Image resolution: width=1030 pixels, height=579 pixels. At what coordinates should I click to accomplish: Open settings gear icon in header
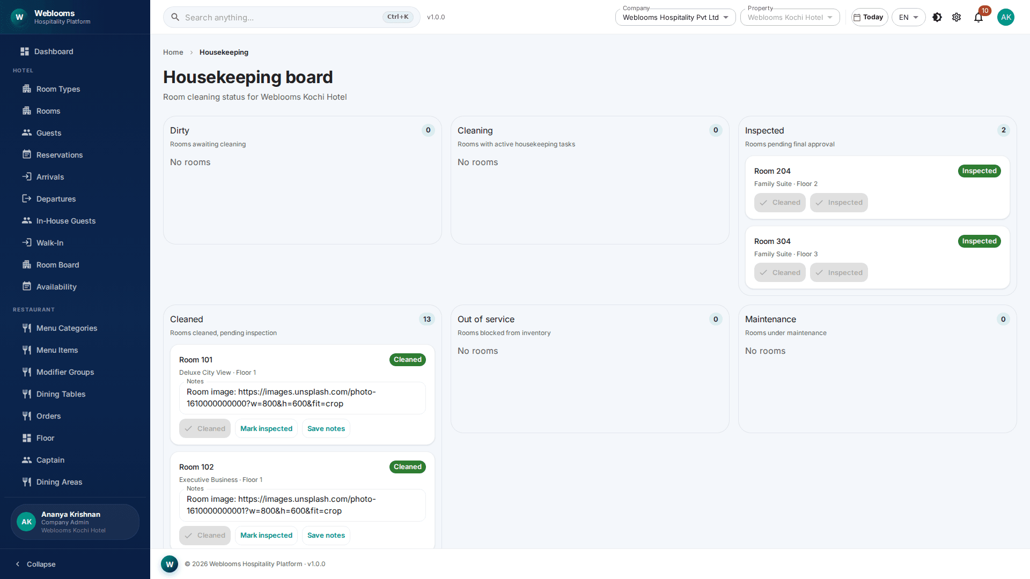[x=957, y=17]
